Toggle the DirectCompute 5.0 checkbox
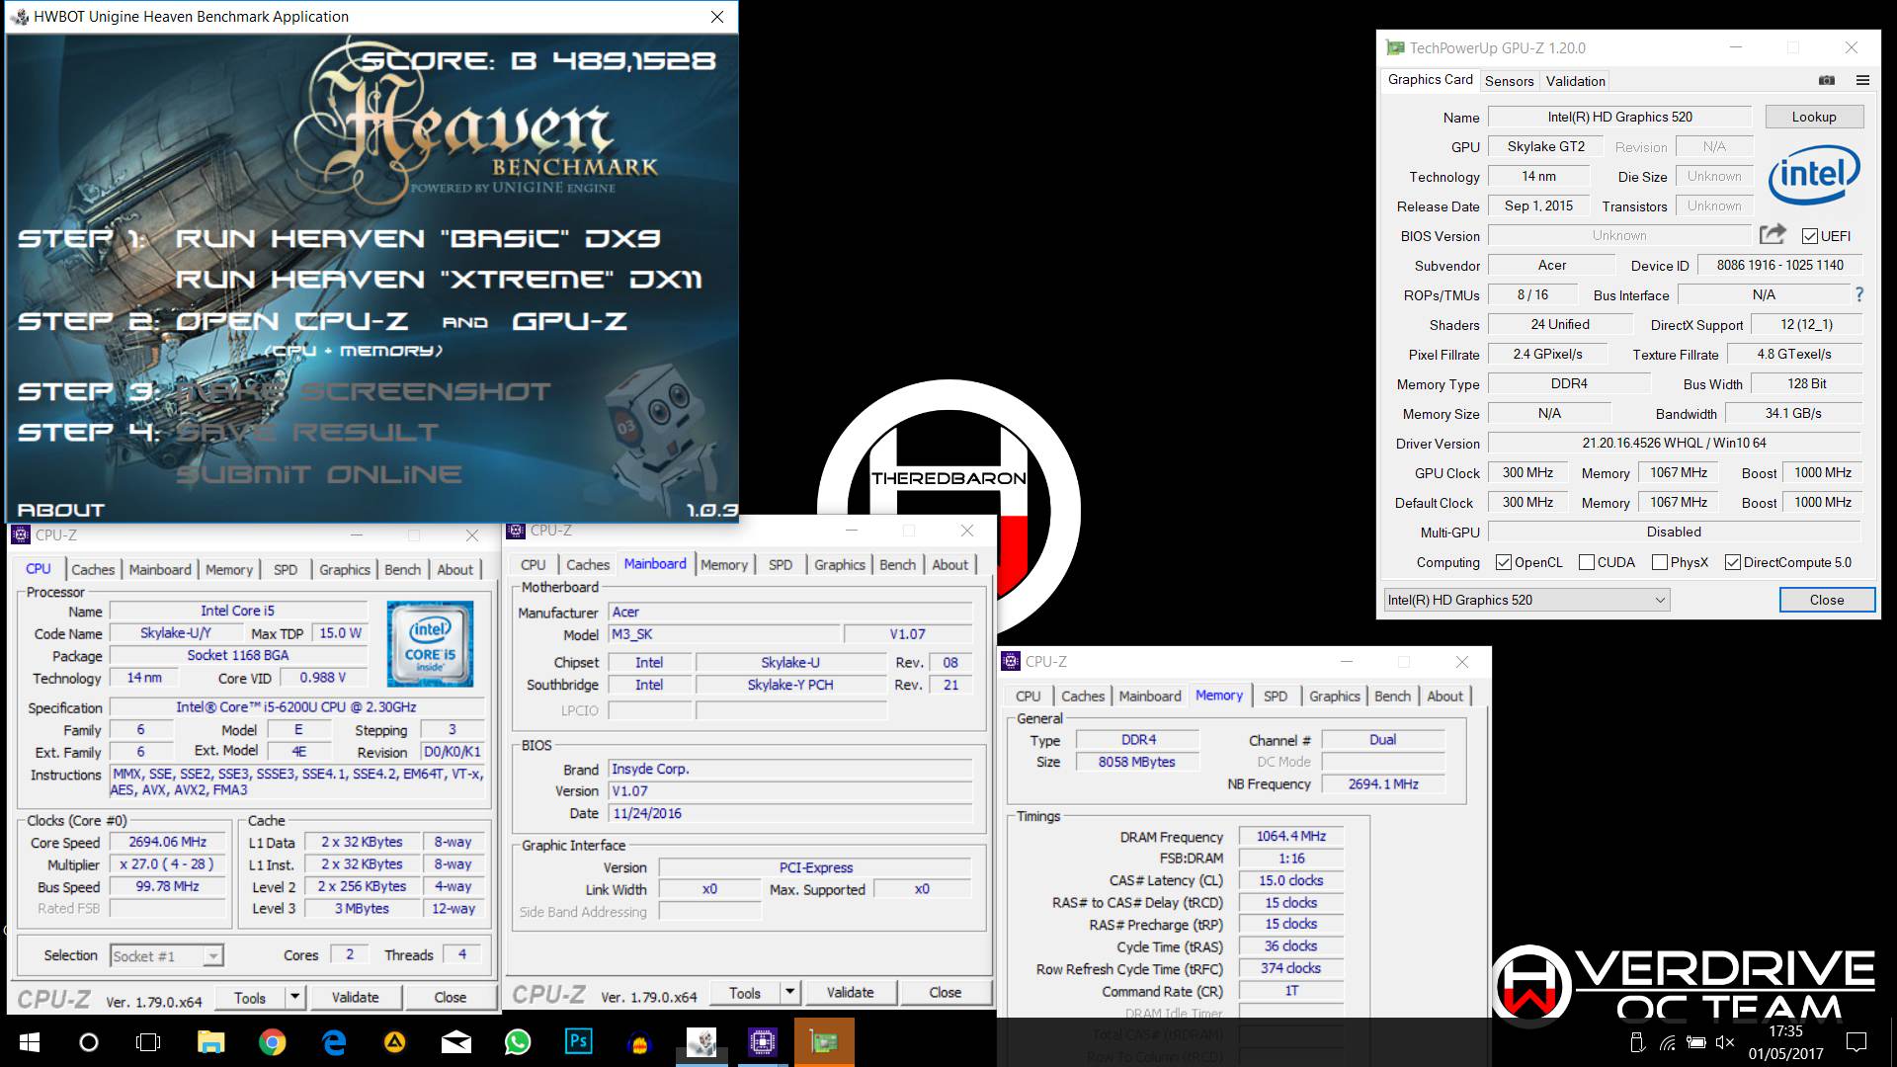1897x1067 pixels. pos(1733,562)
